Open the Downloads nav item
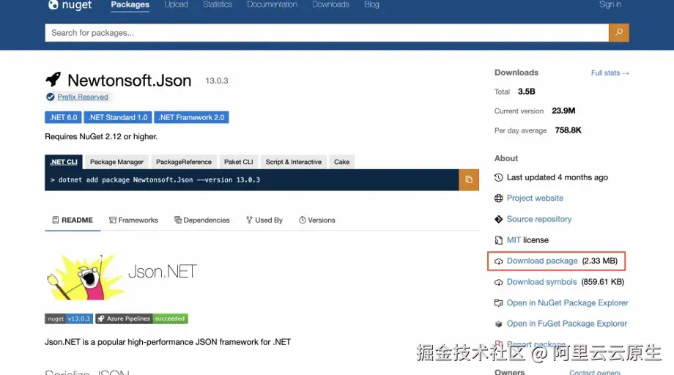 click(x=330, y=4)
